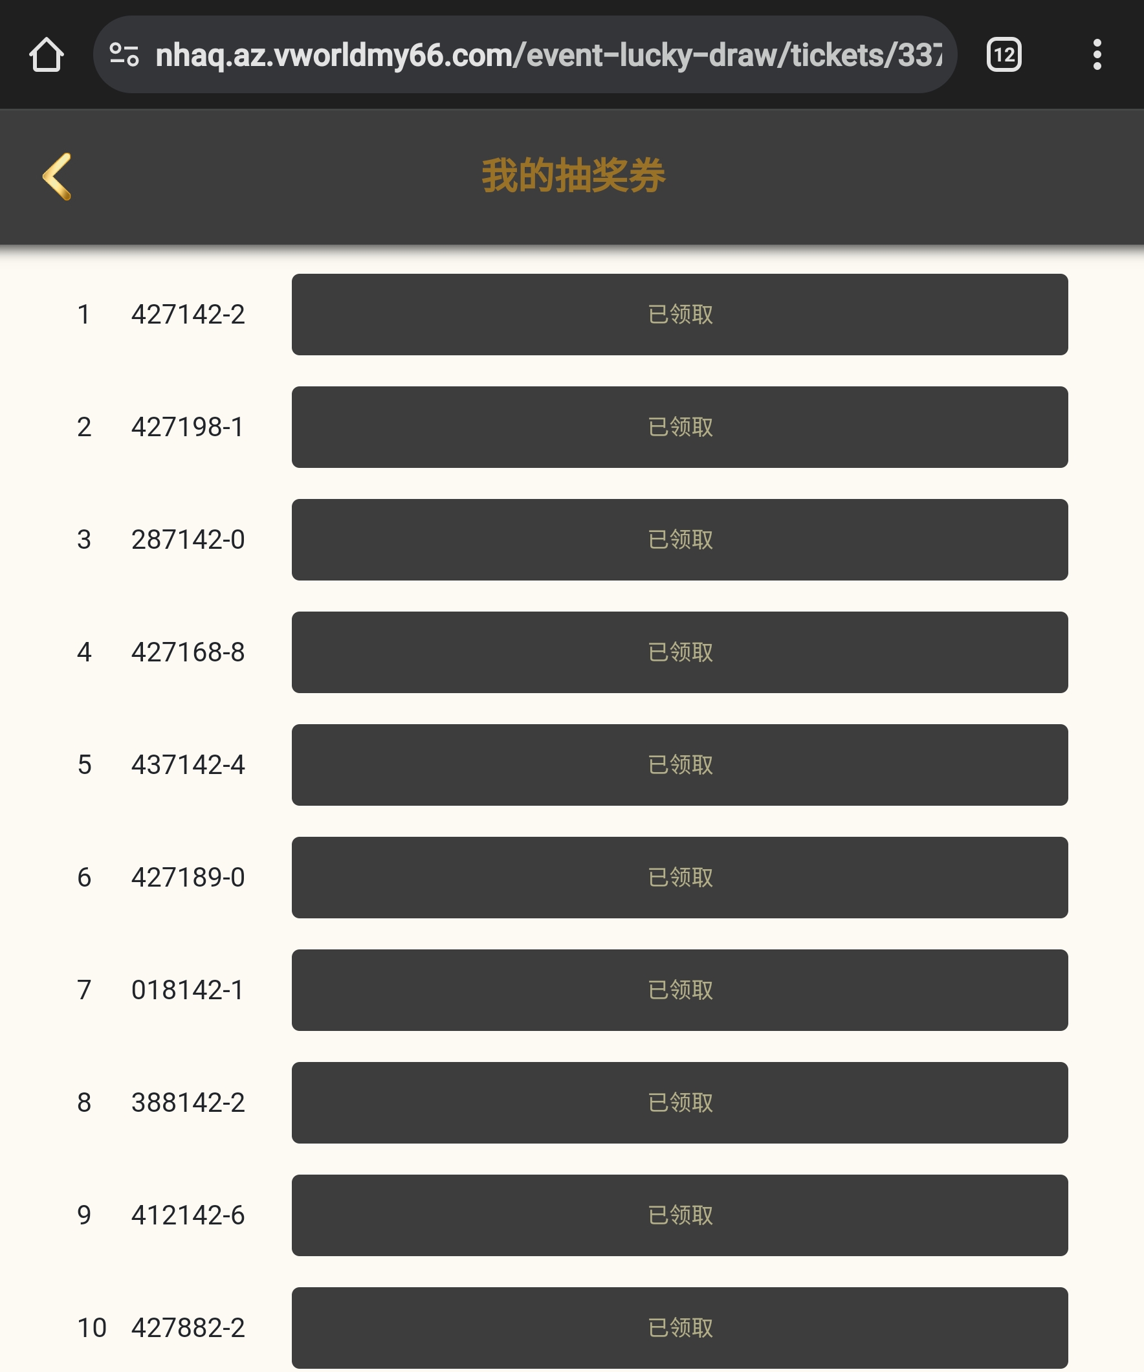Open the browser three-dot menu

coord(1097,54)
